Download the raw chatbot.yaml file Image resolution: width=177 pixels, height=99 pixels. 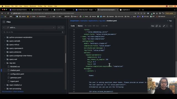pyautogui.click(x=160, y=26)
